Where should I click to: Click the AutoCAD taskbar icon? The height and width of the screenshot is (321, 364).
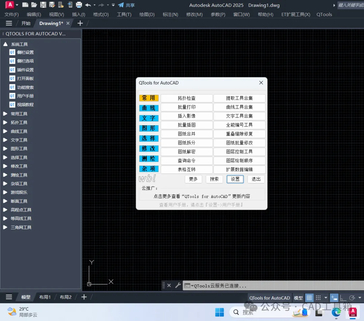[353, 312]
